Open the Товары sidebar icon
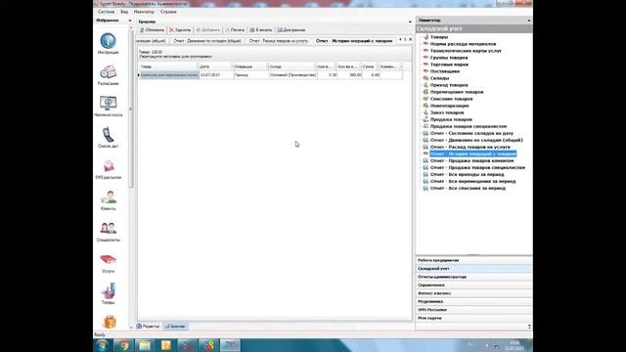 (108, 294)
